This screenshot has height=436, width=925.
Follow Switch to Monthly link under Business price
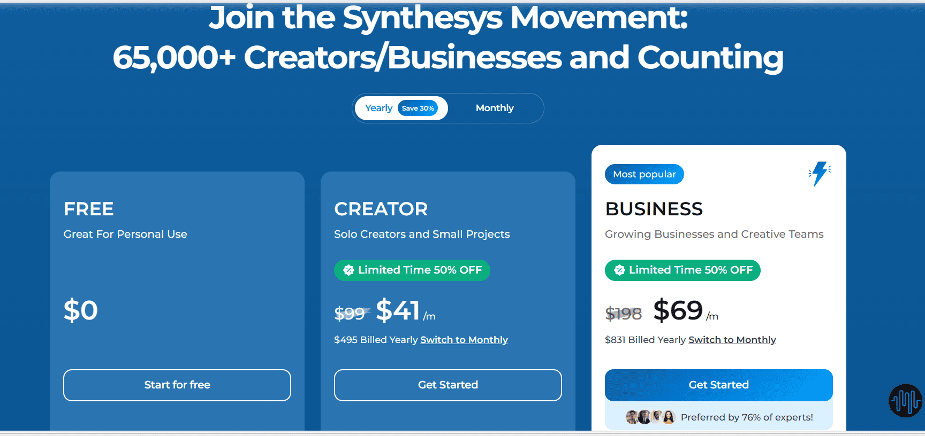click(732, 340)
